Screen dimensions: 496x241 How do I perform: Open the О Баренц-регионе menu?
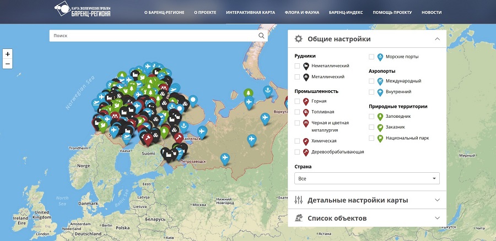[x=164, y=13]
